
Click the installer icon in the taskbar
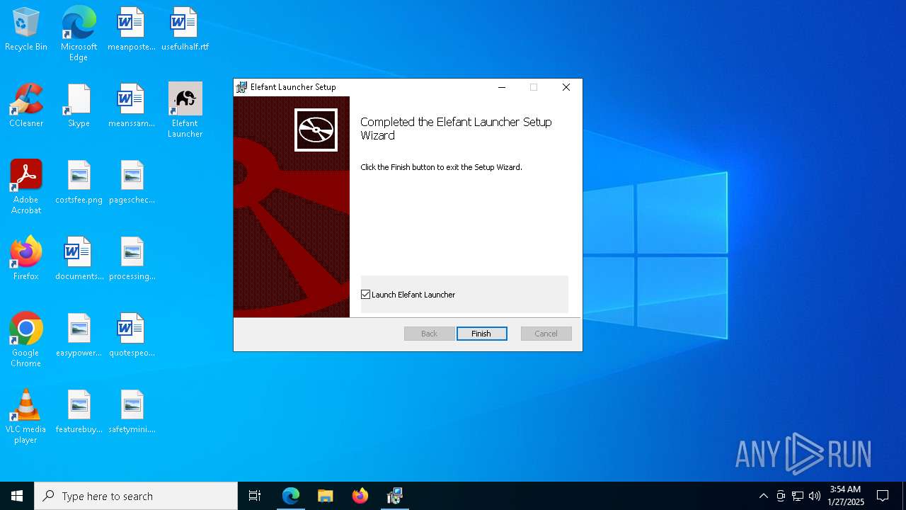point(395,496)
